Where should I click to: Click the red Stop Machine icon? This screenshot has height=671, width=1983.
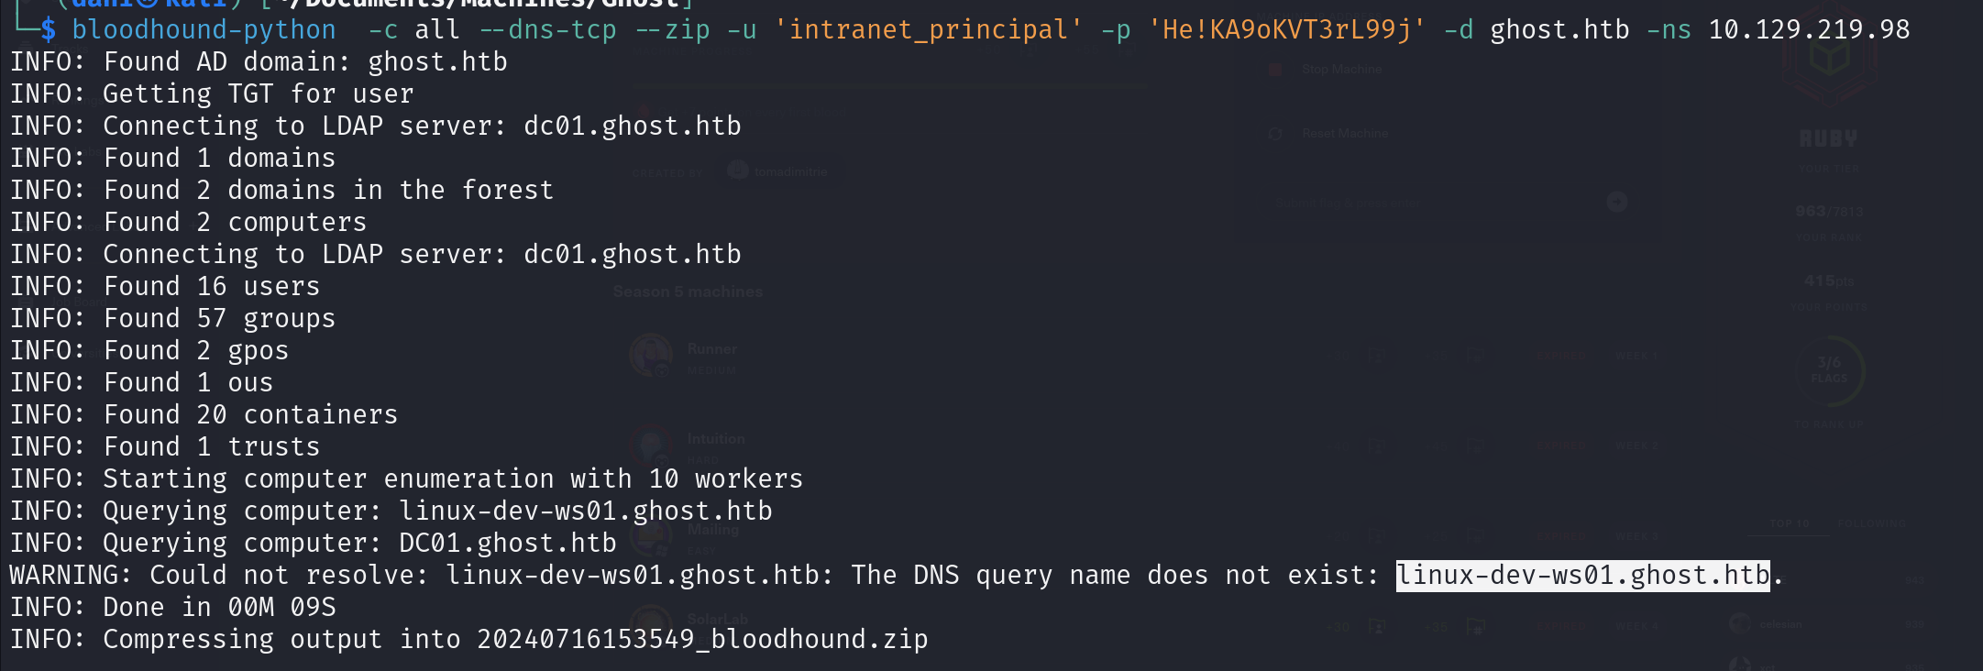click(x=1275, y=70)
